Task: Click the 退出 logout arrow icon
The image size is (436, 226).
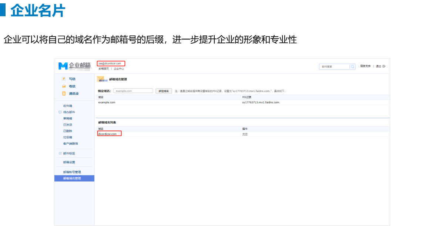Action: click(384, 66)
